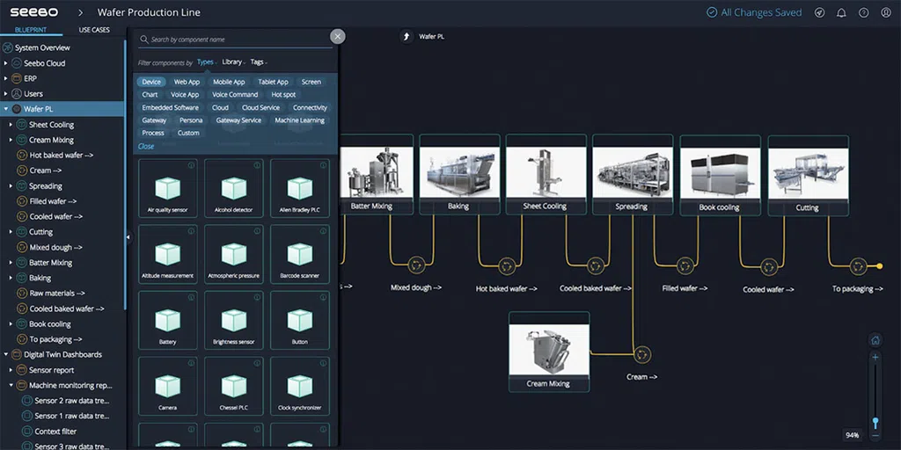Open the notifications bell icon

(x=842, y=12)
